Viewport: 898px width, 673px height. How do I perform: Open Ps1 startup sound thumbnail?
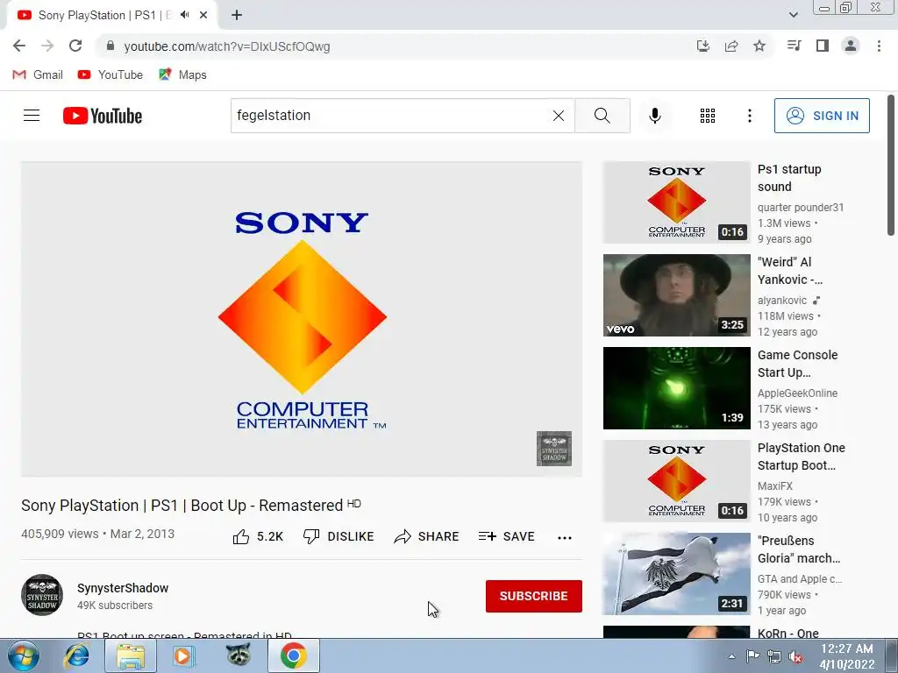[x=676, y=202]
